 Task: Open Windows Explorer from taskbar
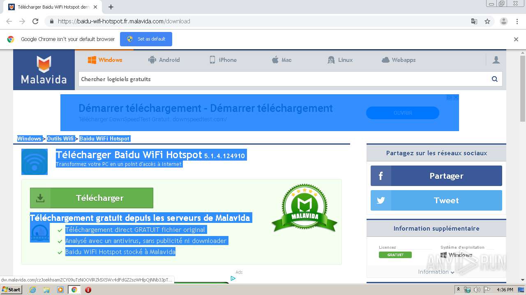(46, 290)
